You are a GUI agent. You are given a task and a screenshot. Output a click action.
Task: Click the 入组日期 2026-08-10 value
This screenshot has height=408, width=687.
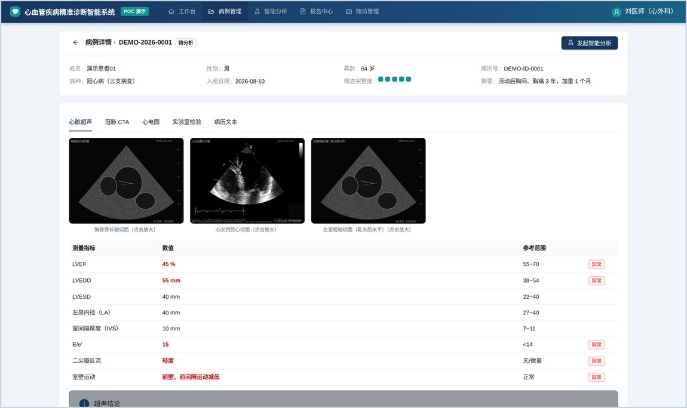(x=250, y=81)
